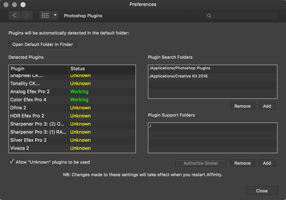The height and width of the screenshot is (200, 286).
Task: Click the magnifier icon in search field
Action: pos(209,16)
